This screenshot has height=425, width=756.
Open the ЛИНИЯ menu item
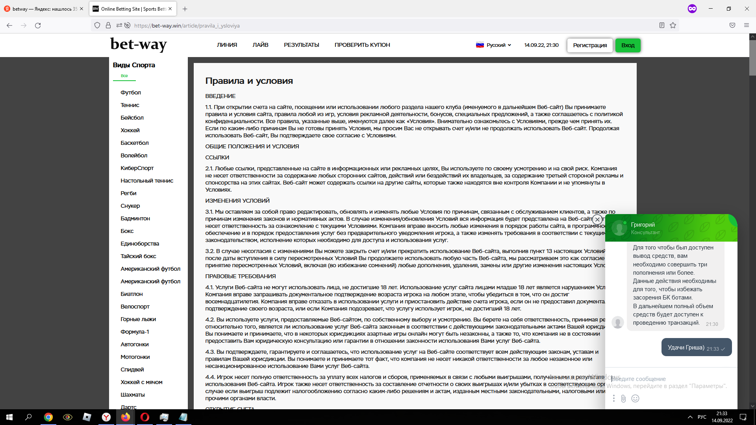coord(227,45)
